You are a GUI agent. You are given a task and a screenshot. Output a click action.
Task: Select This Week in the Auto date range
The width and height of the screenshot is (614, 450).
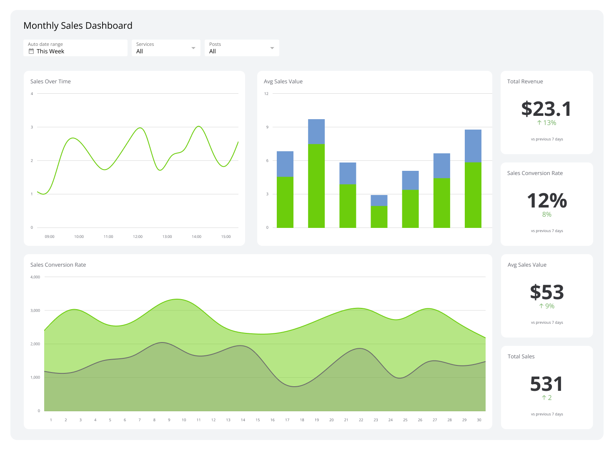click(50, 51)
